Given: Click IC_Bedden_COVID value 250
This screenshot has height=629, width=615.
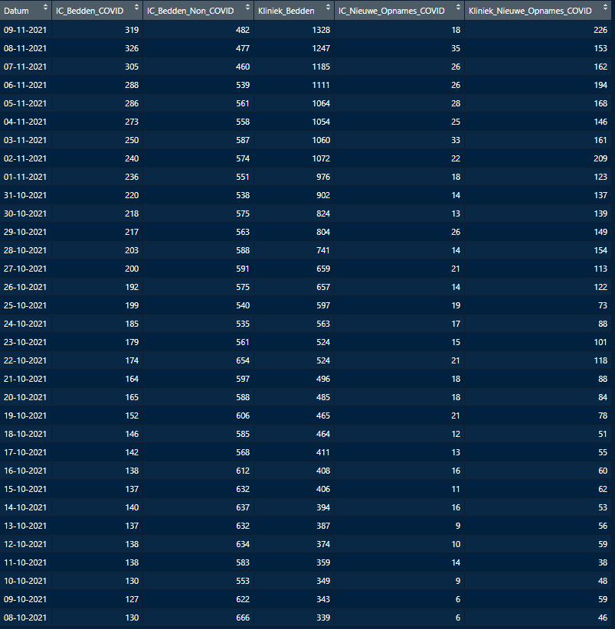Looking at the screenshot, I should pyautogui.click(x=132, y=140).
